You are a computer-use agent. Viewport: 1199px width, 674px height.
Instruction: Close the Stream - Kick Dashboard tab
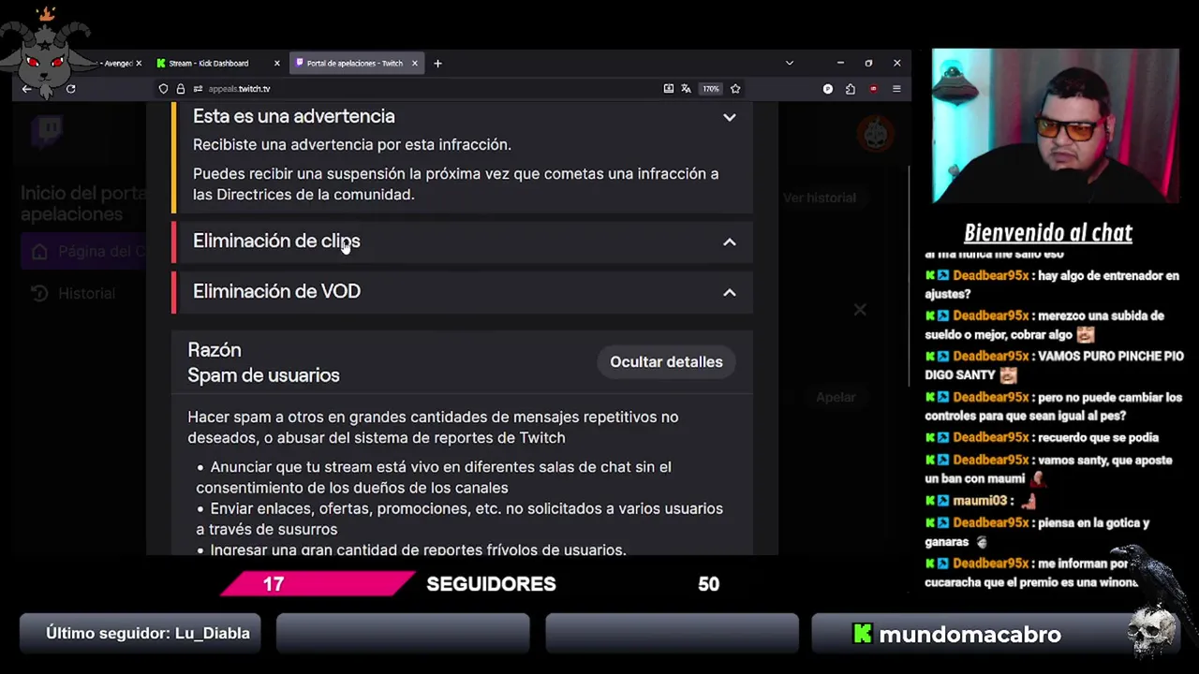pyautogui.click(x=276, y=64)
